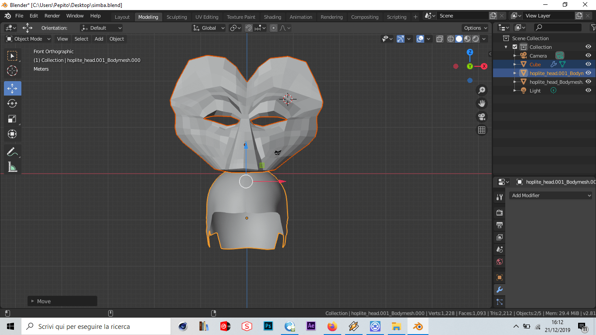
Task: Select the Annotate pencil tool
Action: [12, 152]
